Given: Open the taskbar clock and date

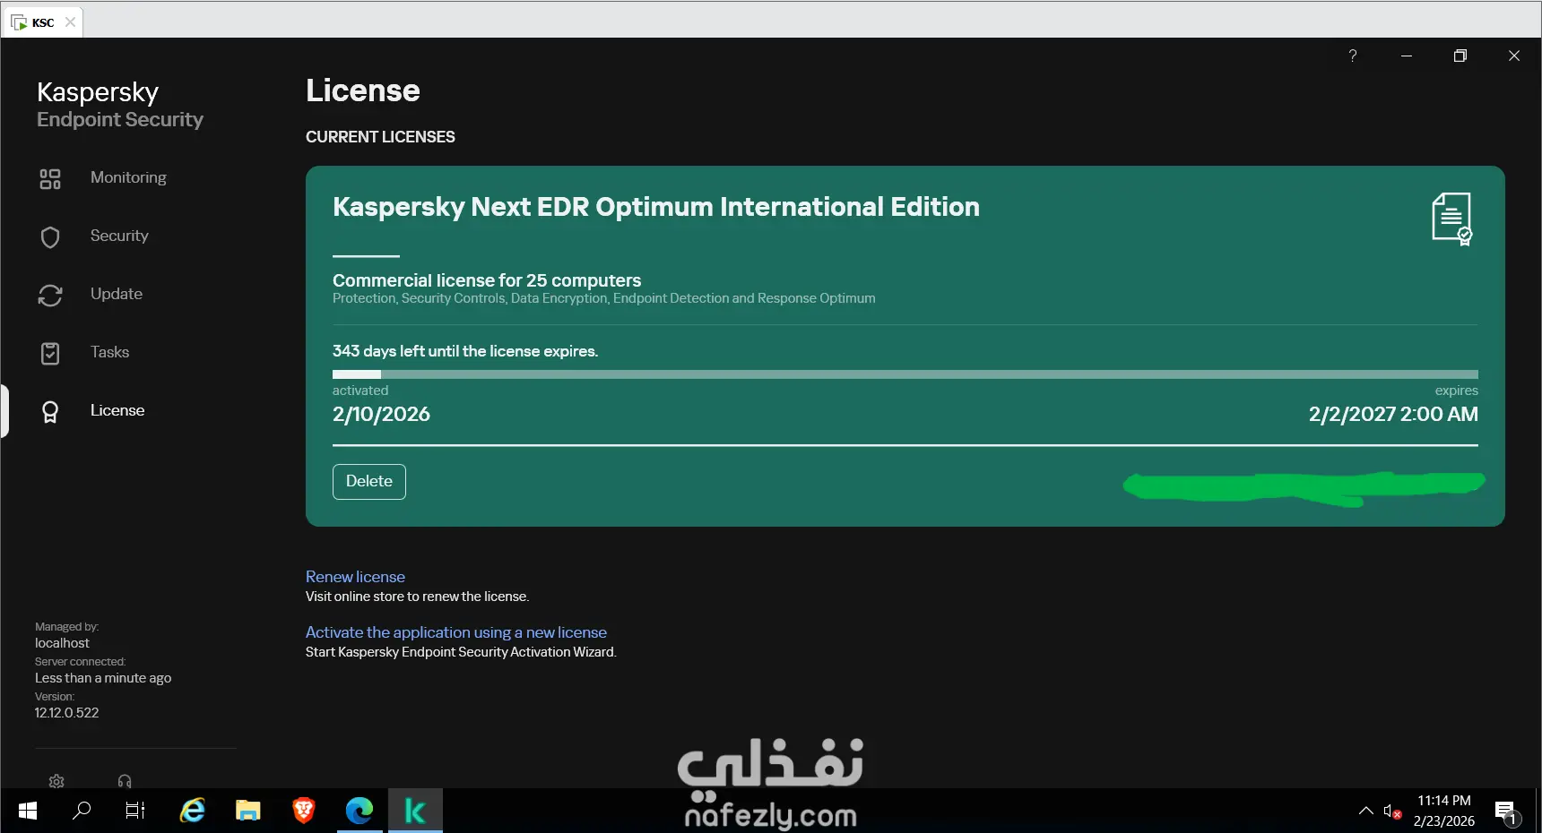Looking at the screenshot, I should point(1444,811).
